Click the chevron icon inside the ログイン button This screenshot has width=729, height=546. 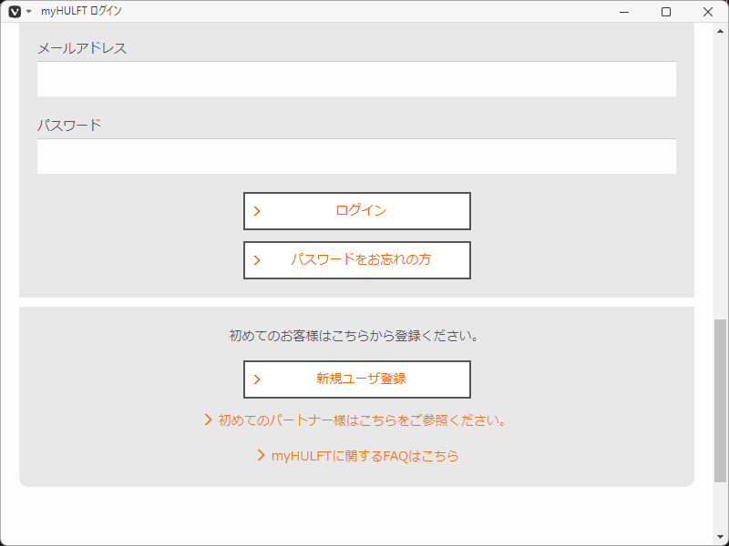[257, 211]
